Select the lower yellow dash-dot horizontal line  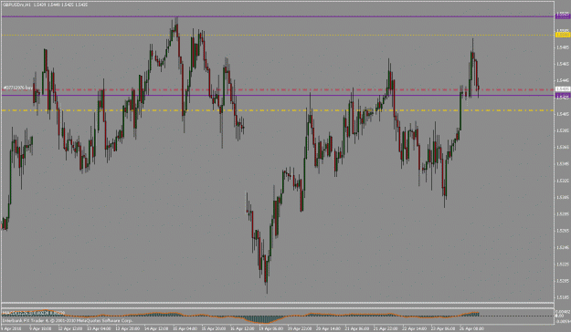[278, 110]
